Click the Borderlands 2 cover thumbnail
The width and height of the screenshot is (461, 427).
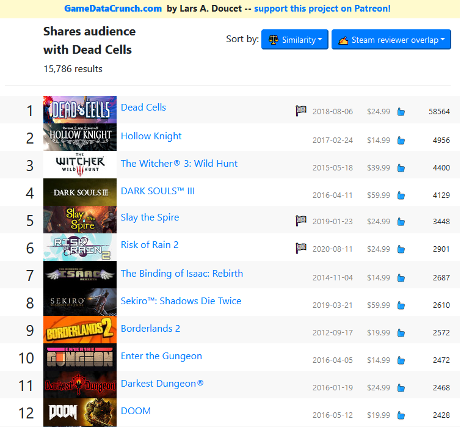80,330
